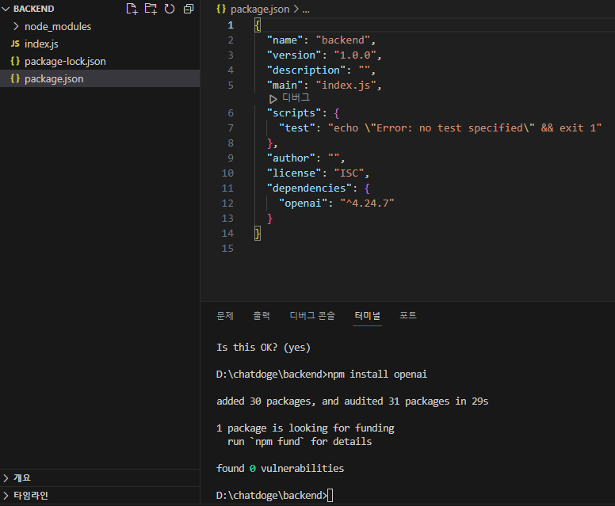Click line number 12 in the gutter

[x=227, y=204]
